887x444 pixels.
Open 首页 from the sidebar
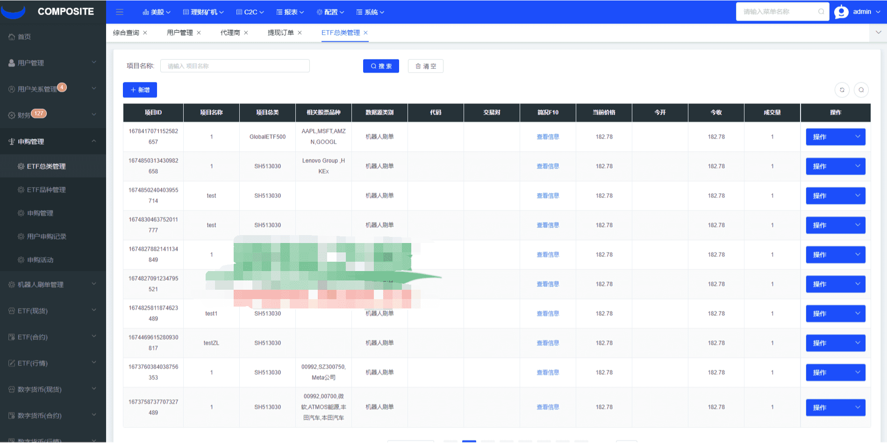24,37
